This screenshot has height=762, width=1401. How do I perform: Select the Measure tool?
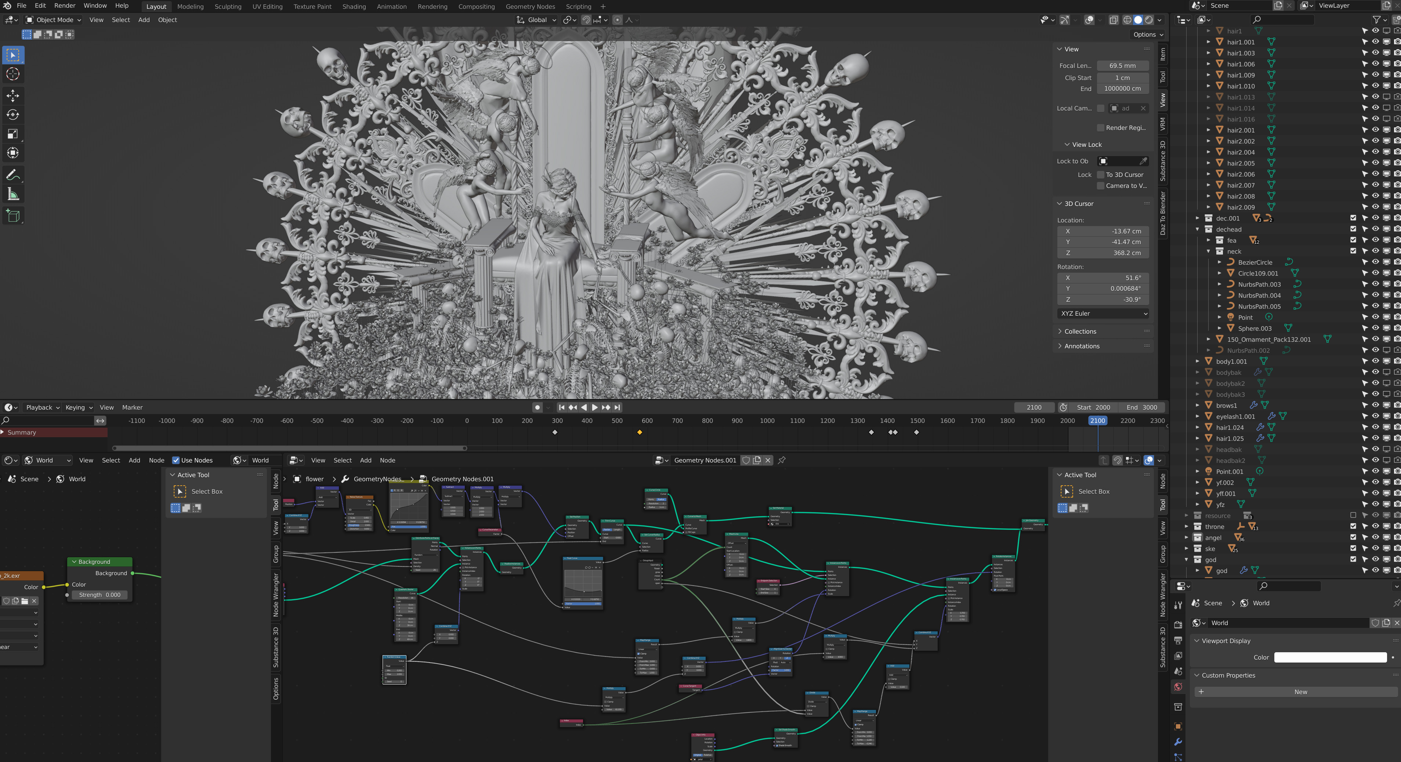point(12,194)
